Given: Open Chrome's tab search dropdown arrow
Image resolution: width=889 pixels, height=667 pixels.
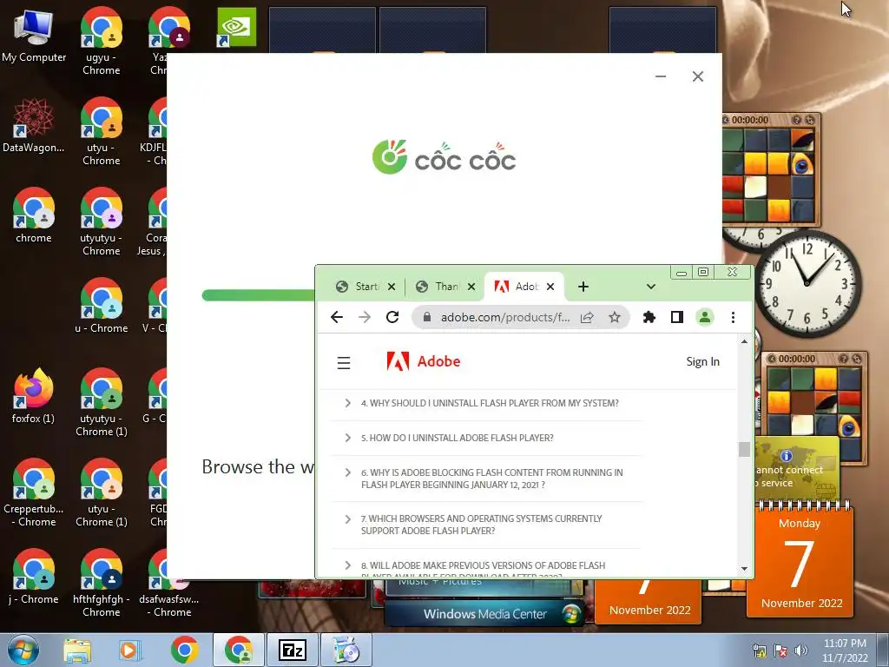Looking at the screenshot, I should tap(651, 287).
